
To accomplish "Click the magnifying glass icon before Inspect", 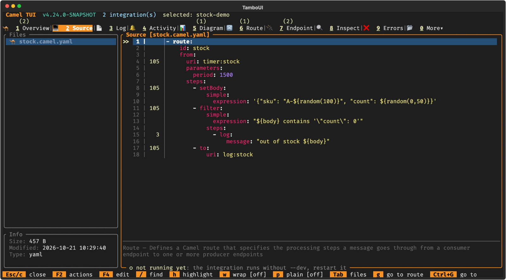I will click(319, 28).
